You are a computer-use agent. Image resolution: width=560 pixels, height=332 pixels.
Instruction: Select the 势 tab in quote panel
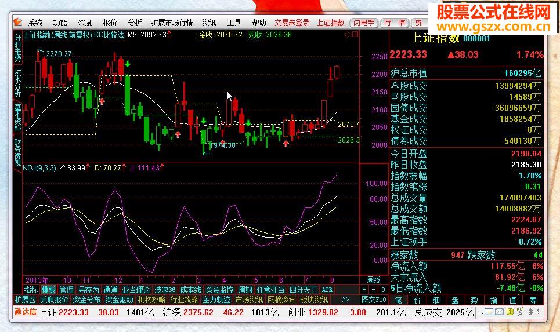coord(474,300)
